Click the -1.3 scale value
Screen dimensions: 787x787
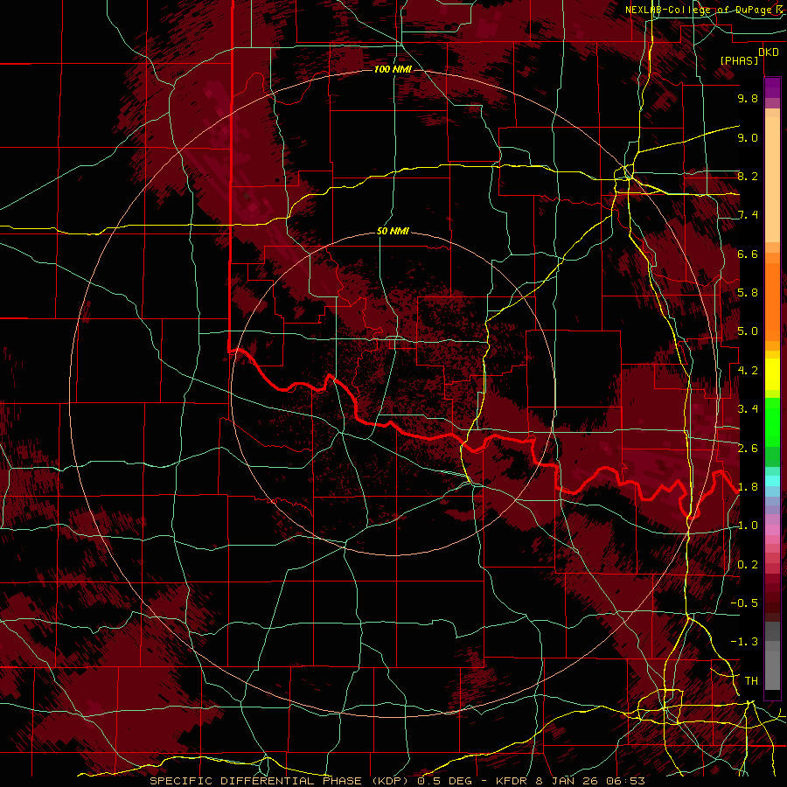pyautogui.click(x=744, y=642)
